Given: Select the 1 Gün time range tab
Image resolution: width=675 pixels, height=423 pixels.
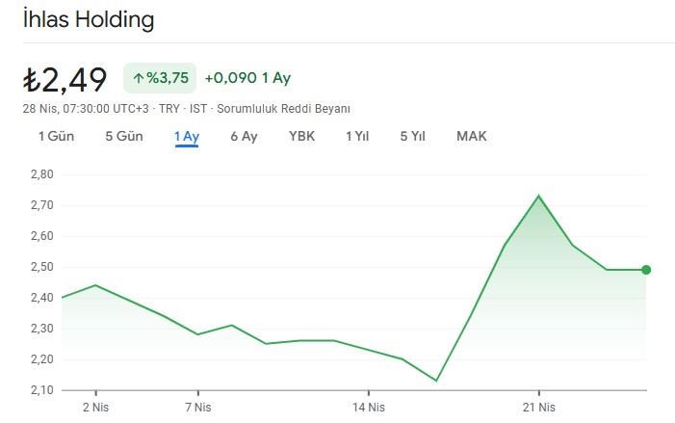Looking at the screenshot, I should coord(56,136).
